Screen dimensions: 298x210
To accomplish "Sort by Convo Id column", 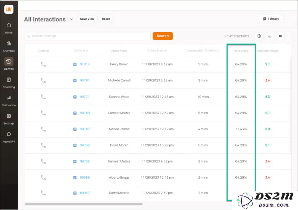I will click(81, 51).
